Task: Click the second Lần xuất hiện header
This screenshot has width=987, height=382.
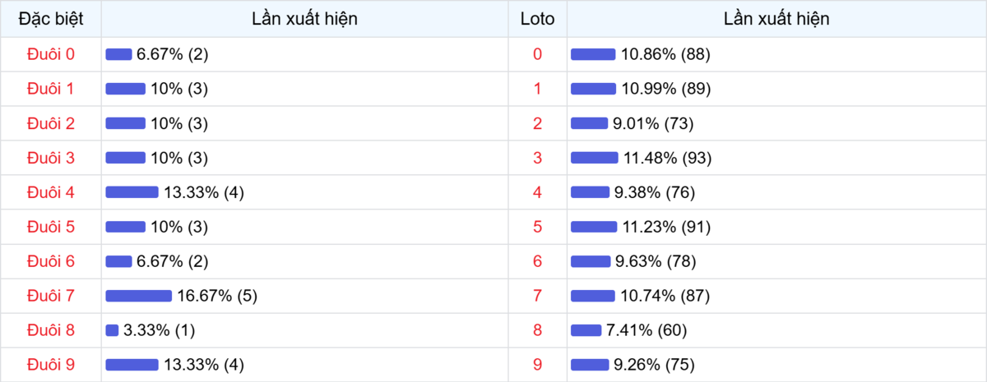Action: coord(776,19)
